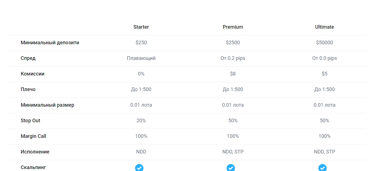
Task: Select the Premium column header
Action: click(x=233, y=27)
